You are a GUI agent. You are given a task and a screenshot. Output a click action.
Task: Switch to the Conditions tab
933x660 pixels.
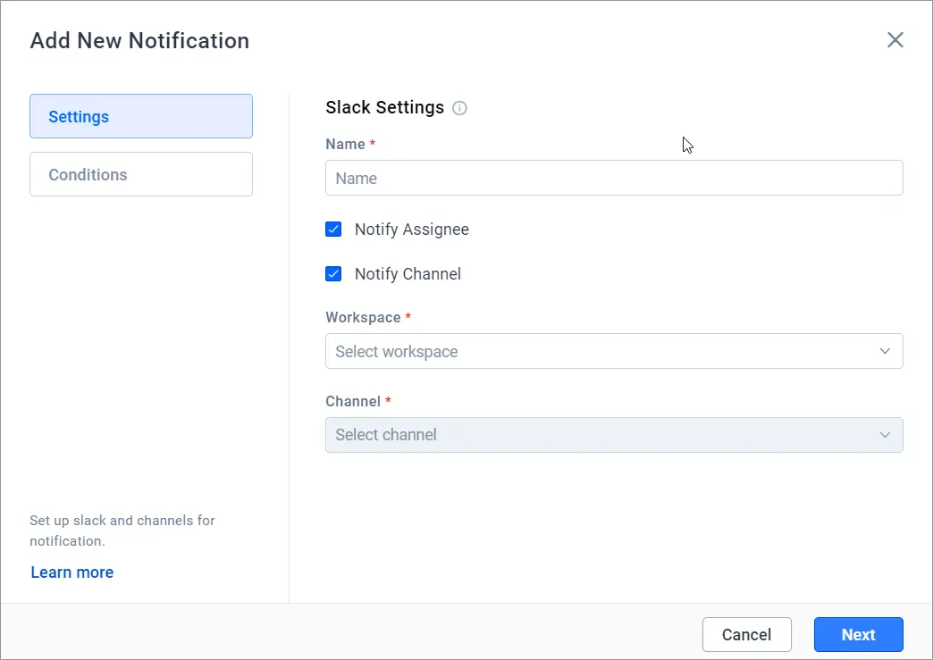pos(141,175)
